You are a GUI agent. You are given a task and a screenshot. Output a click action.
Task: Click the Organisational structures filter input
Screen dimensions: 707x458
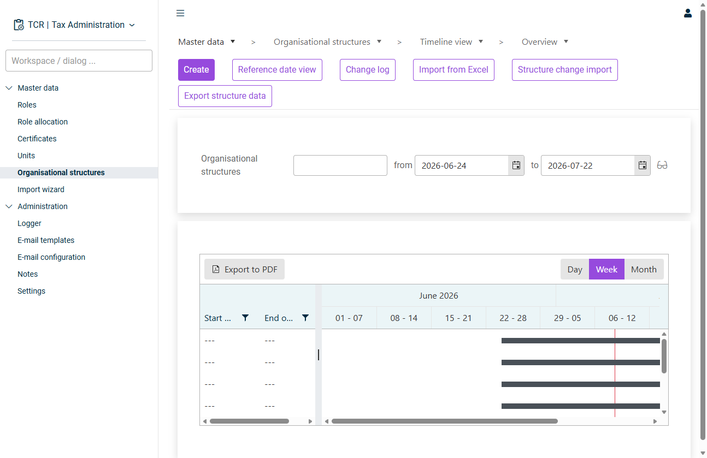click(x=340, y=165)
